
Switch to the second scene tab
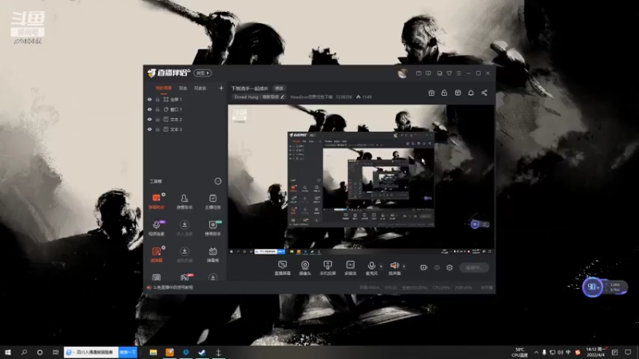[x=183, y=89]
